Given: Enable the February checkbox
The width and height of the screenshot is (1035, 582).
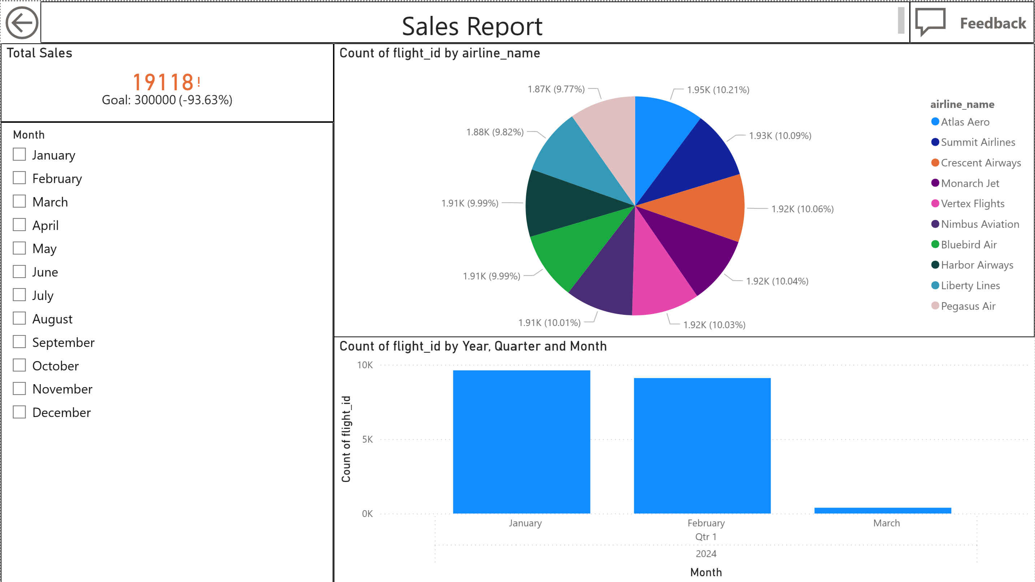Looking at the screenshot, I should click(x=19, y=178).
